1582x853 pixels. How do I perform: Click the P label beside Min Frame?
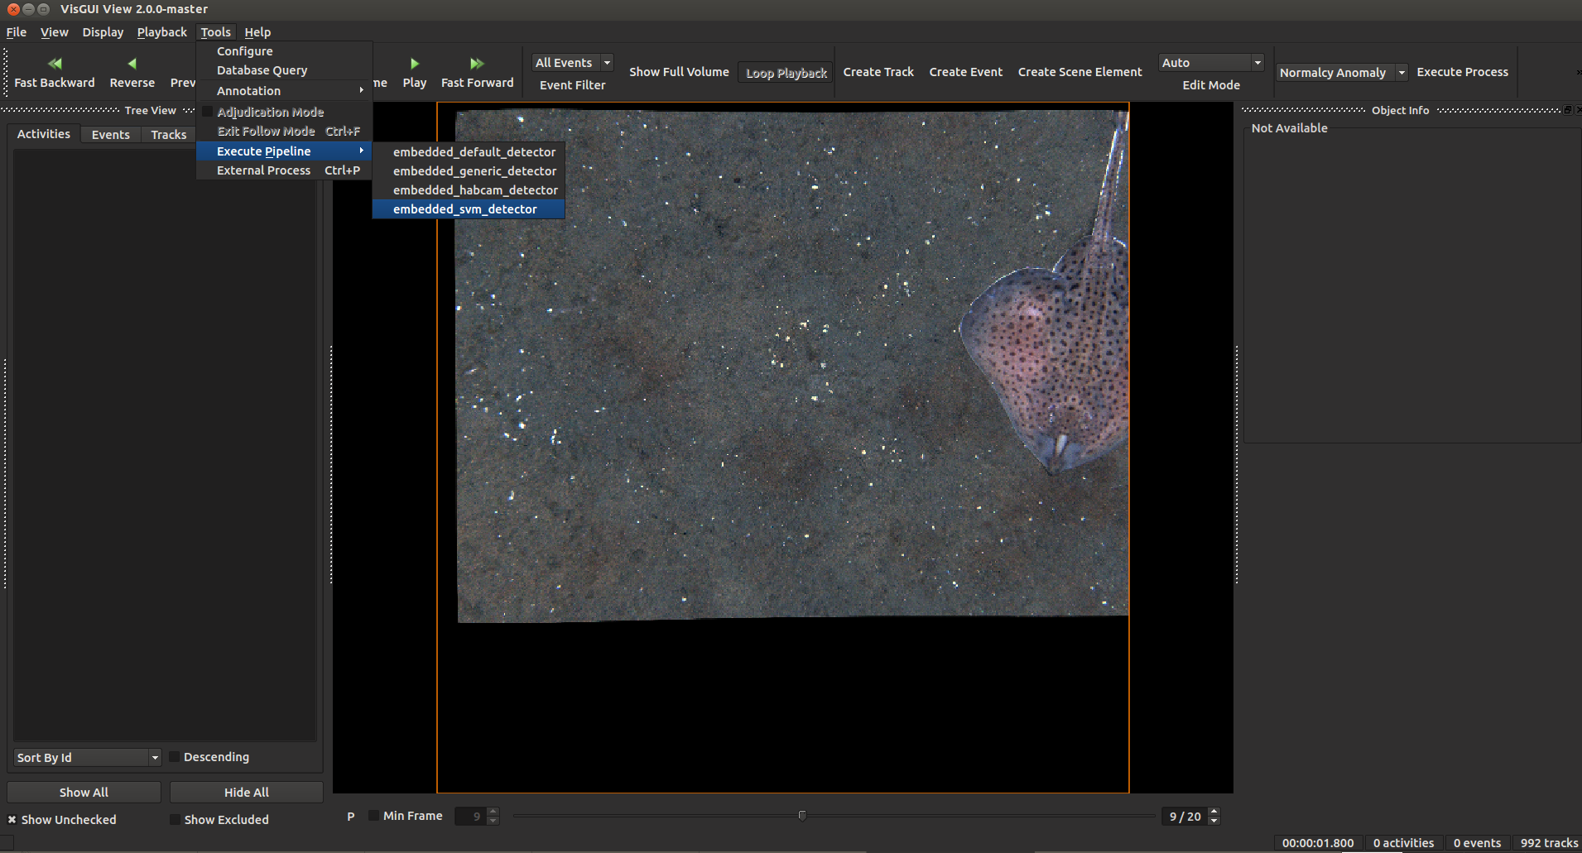click(x=351, y=817)
